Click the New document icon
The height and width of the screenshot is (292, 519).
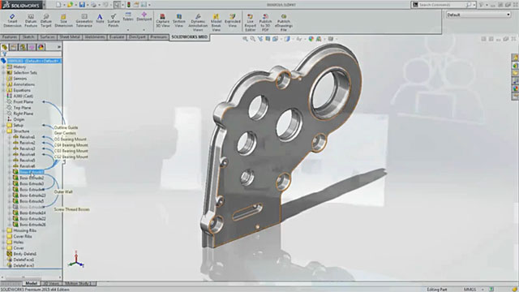[58, 5]
